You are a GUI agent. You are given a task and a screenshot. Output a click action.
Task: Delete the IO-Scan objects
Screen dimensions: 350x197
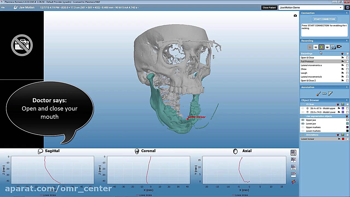pyautogui.click(x=338, y=104)
